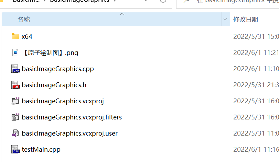Select the x64 folder icon
Image resolution: width=279 pixels, height=162 pixels.
(15, 36)
